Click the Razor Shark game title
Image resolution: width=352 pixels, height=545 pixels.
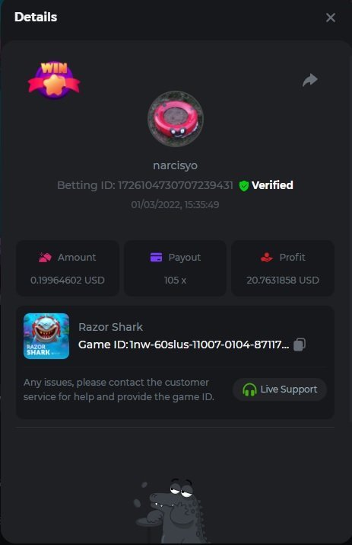pos(111,327)
